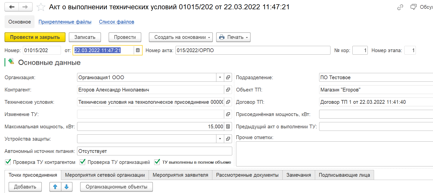
Task: Click Провести и закрыть button
Action: (x=35, y=37)
